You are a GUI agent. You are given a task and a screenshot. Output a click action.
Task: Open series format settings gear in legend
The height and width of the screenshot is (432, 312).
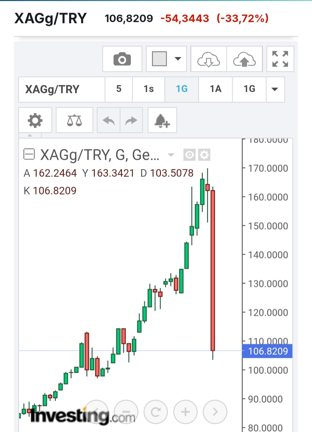point(204,155)
